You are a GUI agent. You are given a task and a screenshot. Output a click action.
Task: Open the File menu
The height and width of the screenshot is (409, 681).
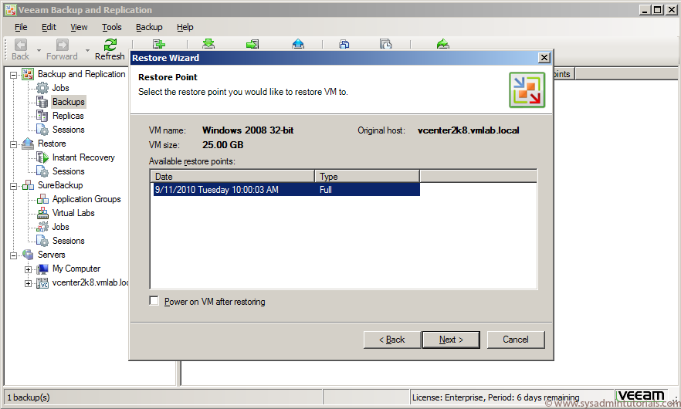21,27
